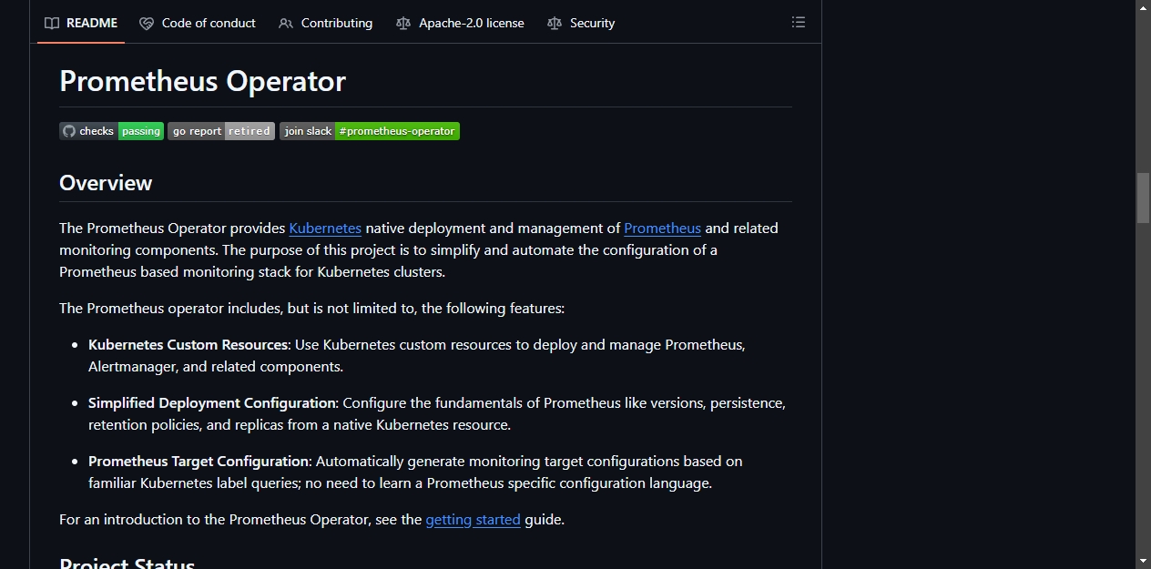The width and height of the screenshot is (1151, 569).
Task: Open the getting started guide link
Action: pyautogui.click(x=473, y=520)
